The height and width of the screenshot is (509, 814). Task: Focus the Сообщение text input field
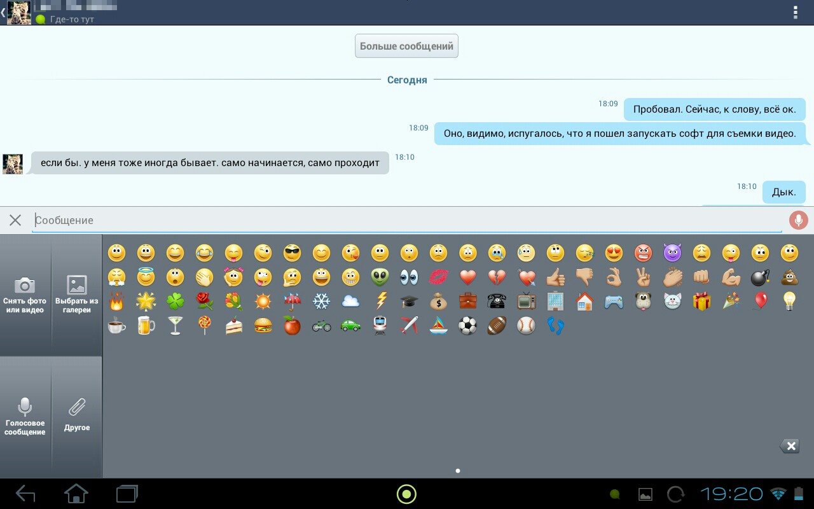(x=407, y=220)
